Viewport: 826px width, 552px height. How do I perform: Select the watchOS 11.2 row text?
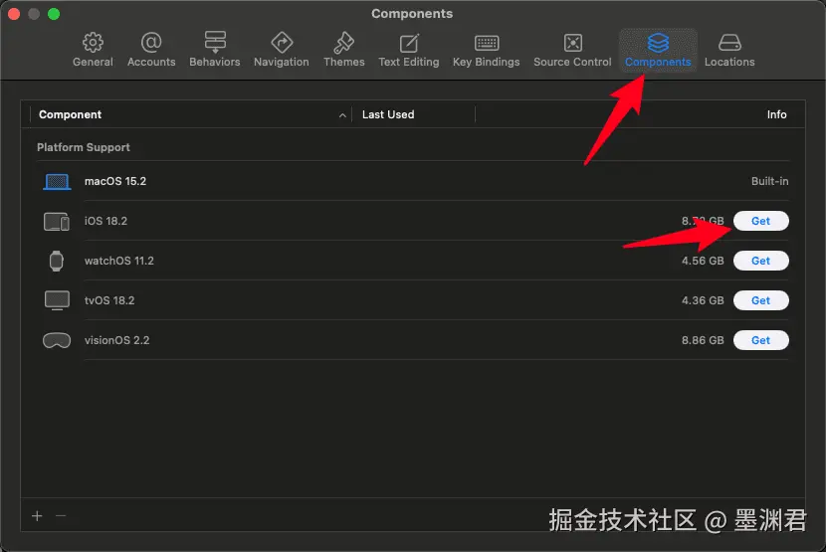119,261
